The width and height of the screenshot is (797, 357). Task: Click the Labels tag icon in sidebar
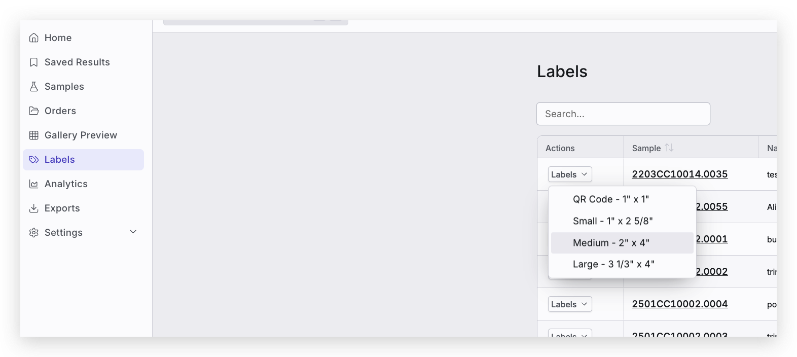point(34,160)
